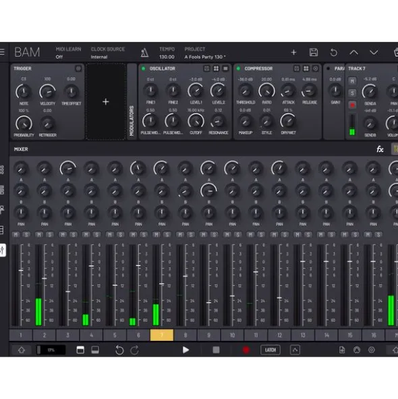The image size is (398, 399).
Task: Solo mixer channel 2
Action: coord(50,235)
